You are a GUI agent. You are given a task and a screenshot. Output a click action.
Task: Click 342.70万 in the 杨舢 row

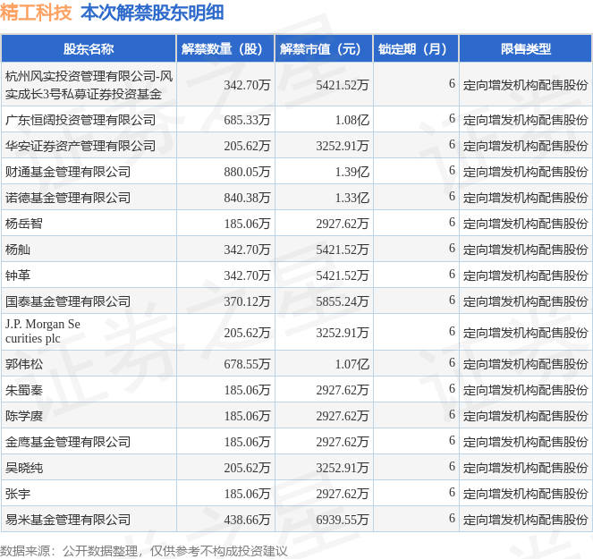[x=248, y=250]
